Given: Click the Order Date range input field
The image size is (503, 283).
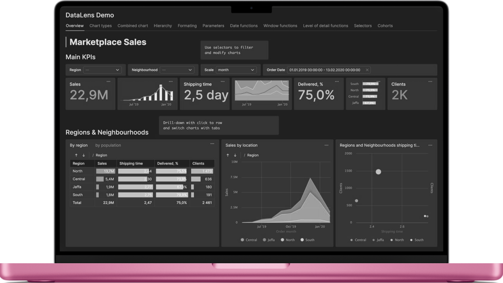Looking at the screenshot, I should click(x=325, y=70).
